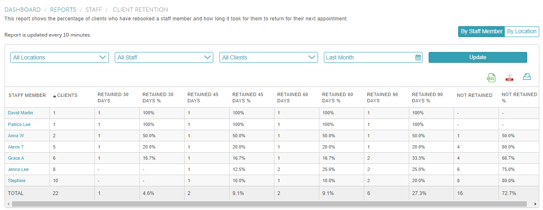This screenshot has width=543, height=210.
Task: Sort by Retained 45 Days % header
Action: point(248,97)
